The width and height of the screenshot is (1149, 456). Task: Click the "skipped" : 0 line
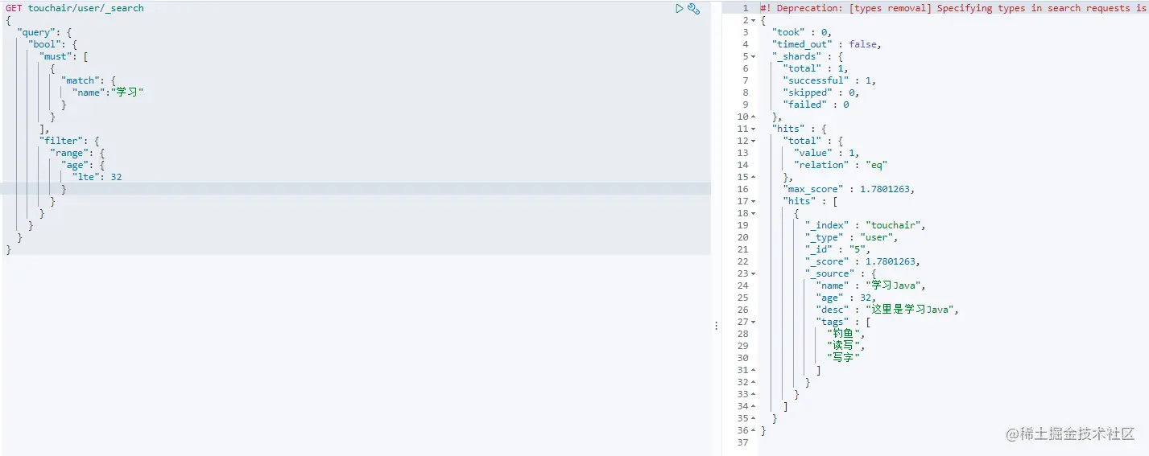[x=821, y=92]
